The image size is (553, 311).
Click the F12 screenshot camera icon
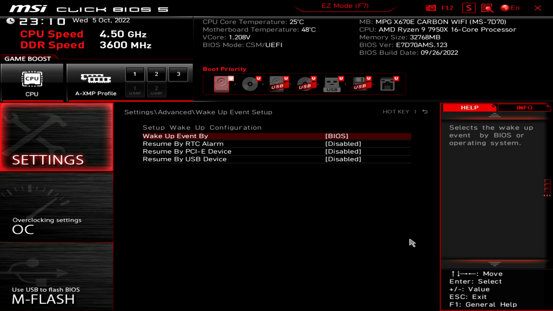click(x=431, y=8)
